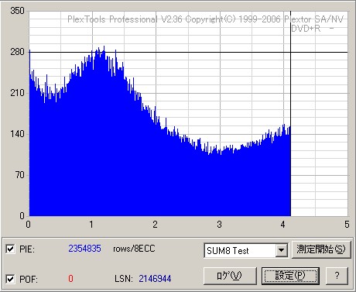The height and width of the screenshot is (292, 356).
Task: Click the POF label text
Action: pyautogui.click(x=29, y=280)
